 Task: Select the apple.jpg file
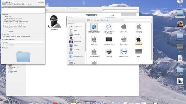(139, 28)
